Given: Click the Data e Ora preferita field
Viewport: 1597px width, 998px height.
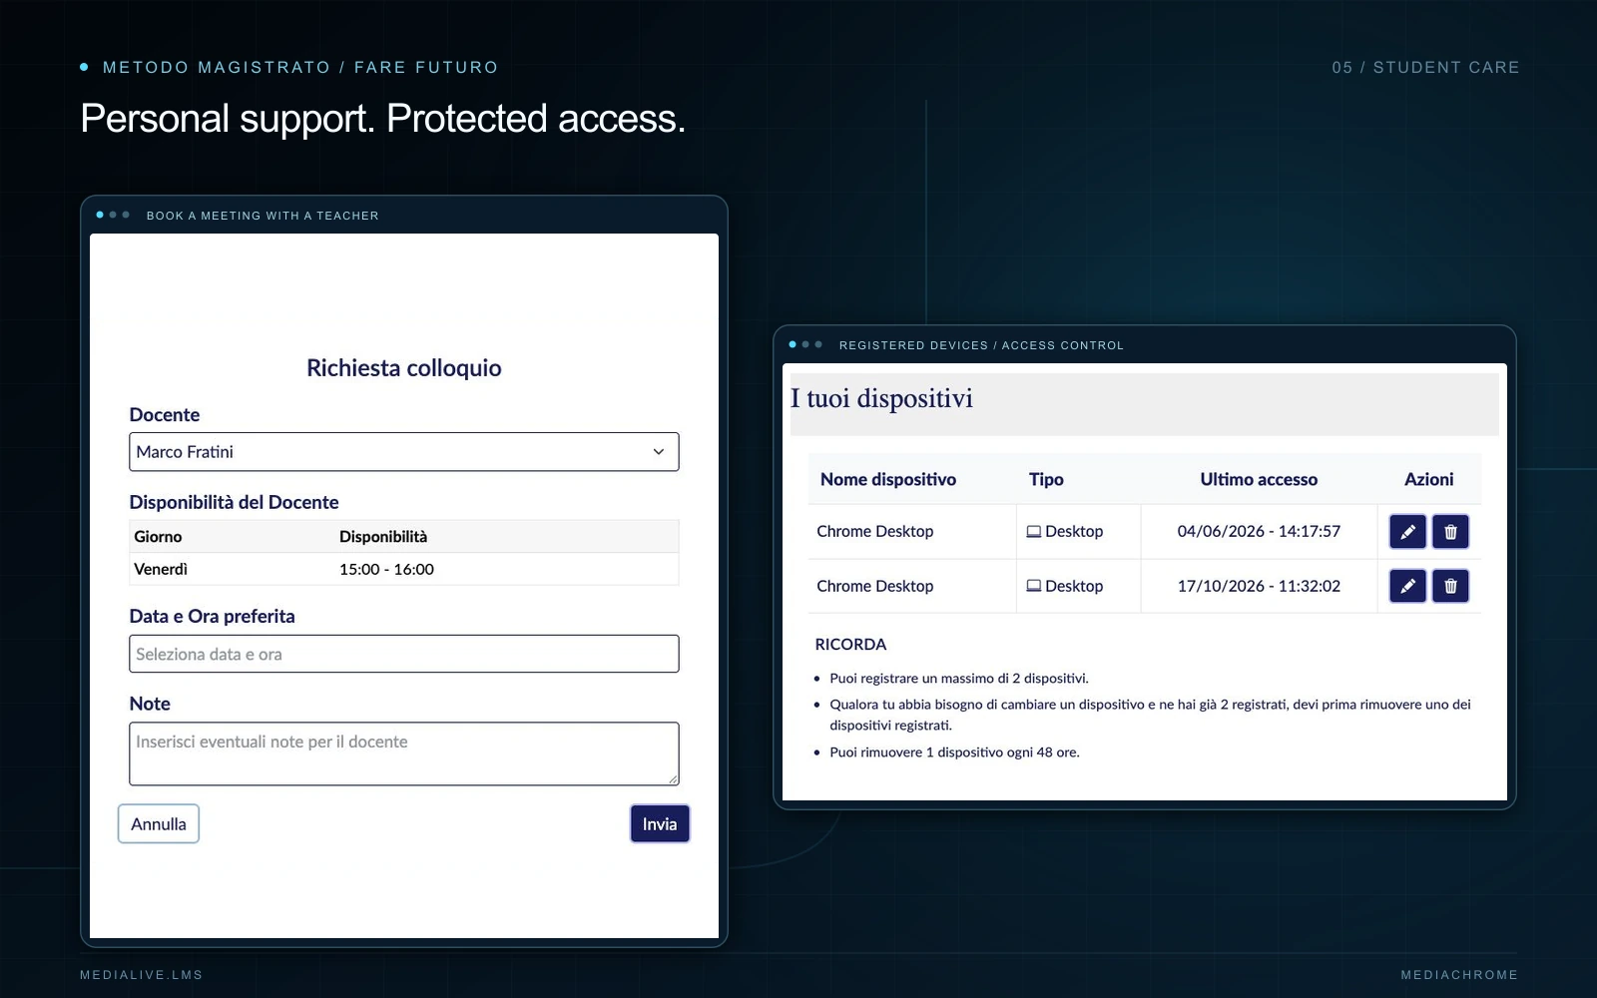Looking at the screenshot, I should (404, 654).
